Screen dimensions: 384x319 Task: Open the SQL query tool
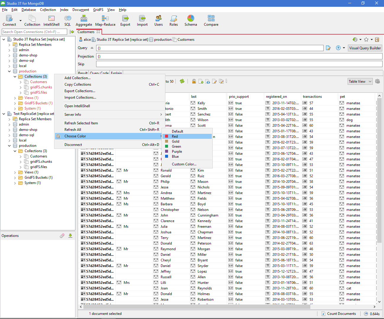point(67,20)
